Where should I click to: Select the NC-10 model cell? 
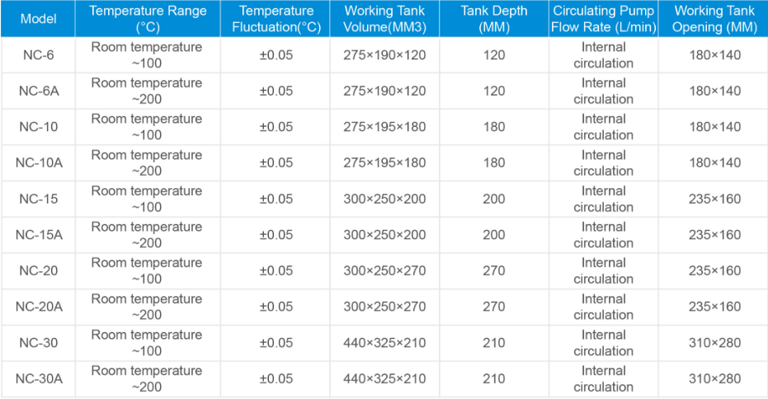coord(38,127)
